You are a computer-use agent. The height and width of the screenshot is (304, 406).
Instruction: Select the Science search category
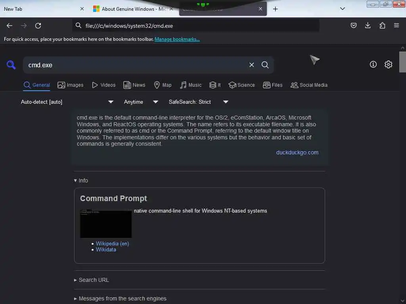pyautogui.click(x=241, y=85)
